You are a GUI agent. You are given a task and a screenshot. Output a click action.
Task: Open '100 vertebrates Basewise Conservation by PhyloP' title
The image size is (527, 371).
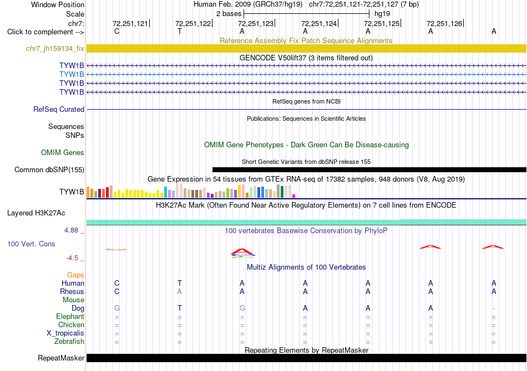pos(306,231)
